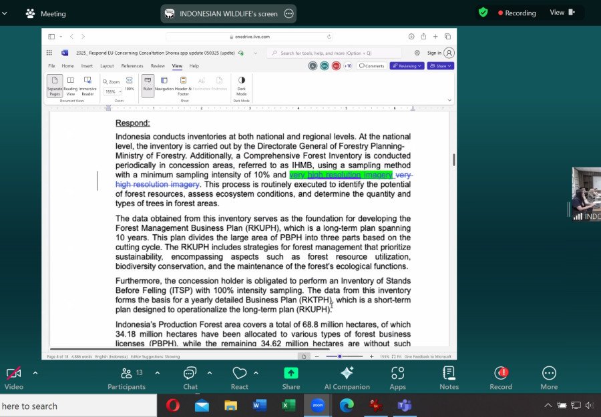The image size is (601, 417).
Task: Open Immersive Reader view
Action: [87, 83]
